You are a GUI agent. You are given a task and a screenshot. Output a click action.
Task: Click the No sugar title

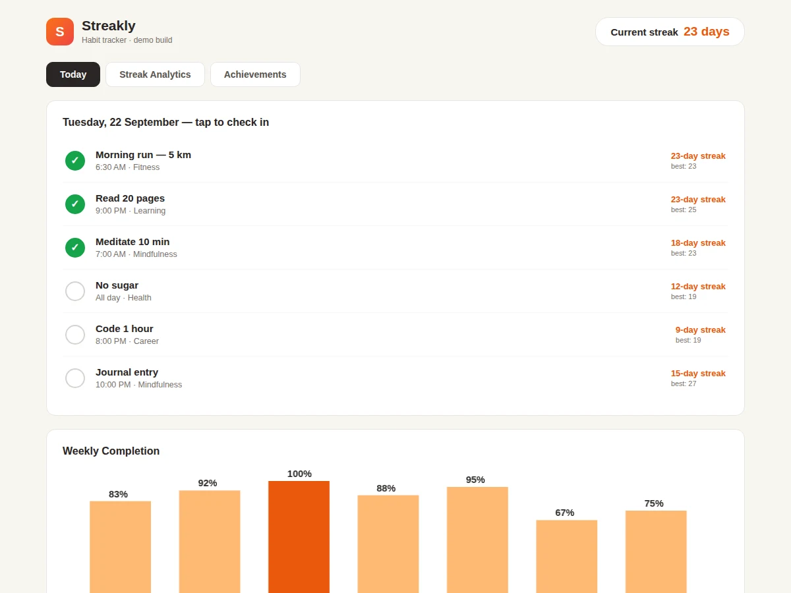[x=117, y=285]
